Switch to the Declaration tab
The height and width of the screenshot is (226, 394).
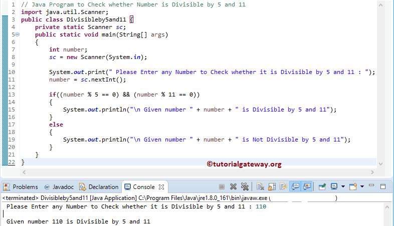click(99, 187)
